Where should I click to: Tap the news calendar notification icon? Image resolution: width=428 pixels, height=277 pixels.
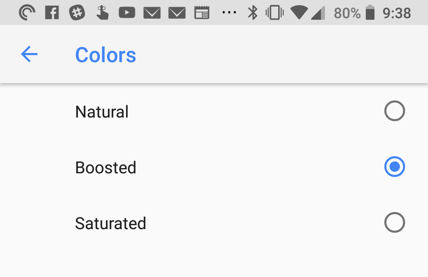[202, 13]
